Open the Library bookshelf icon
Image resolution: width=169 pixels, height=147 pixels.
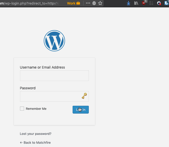(136, 3)
